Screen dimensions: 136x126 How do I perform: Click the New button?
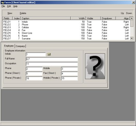[10, 13]
